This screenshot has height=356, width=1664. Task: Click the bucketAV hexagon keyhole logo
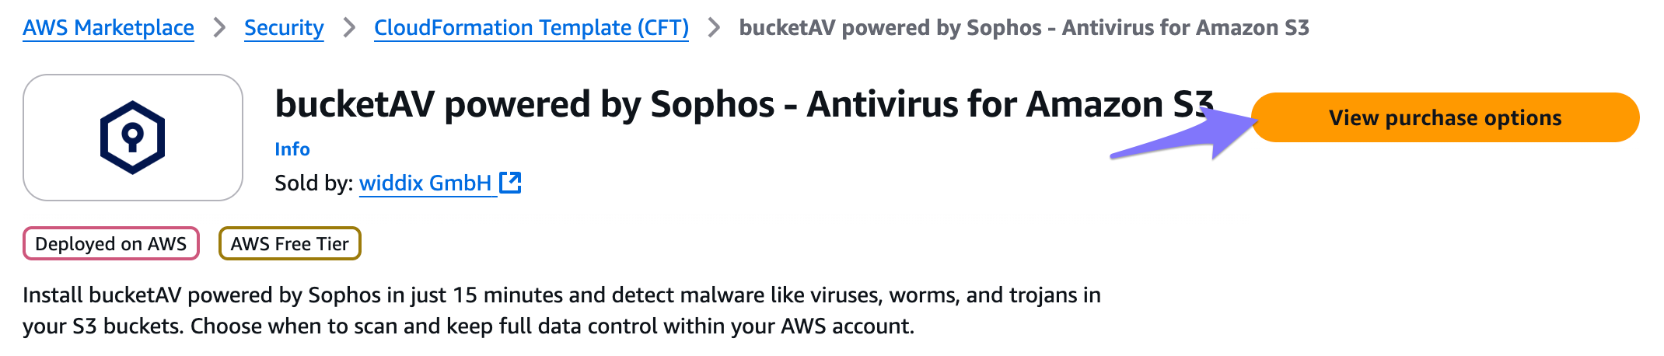[x=133, y=138]
